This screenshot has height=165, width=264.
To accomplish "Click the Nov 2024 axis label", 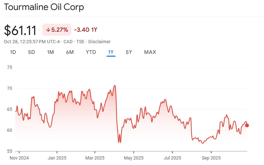I will point(19,158).
